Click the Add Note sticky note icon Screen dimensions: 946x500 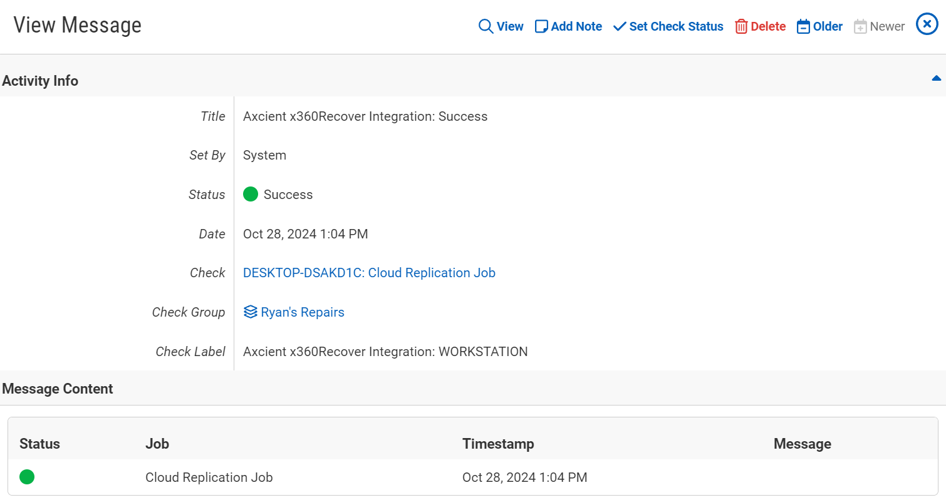pyautogui.click(x=541, y=26)
